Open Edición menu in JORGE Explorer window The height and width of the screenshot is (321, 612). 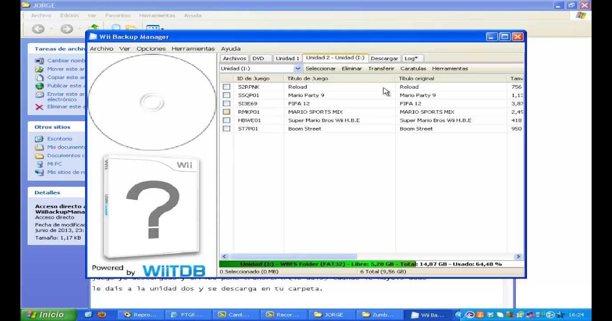pyautogui.click(x=69, y=16)
